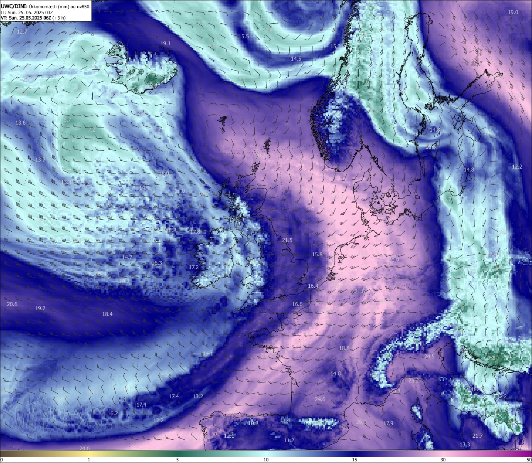
Task: Select the 21.7 map value
Action: (x=478, y=436)
